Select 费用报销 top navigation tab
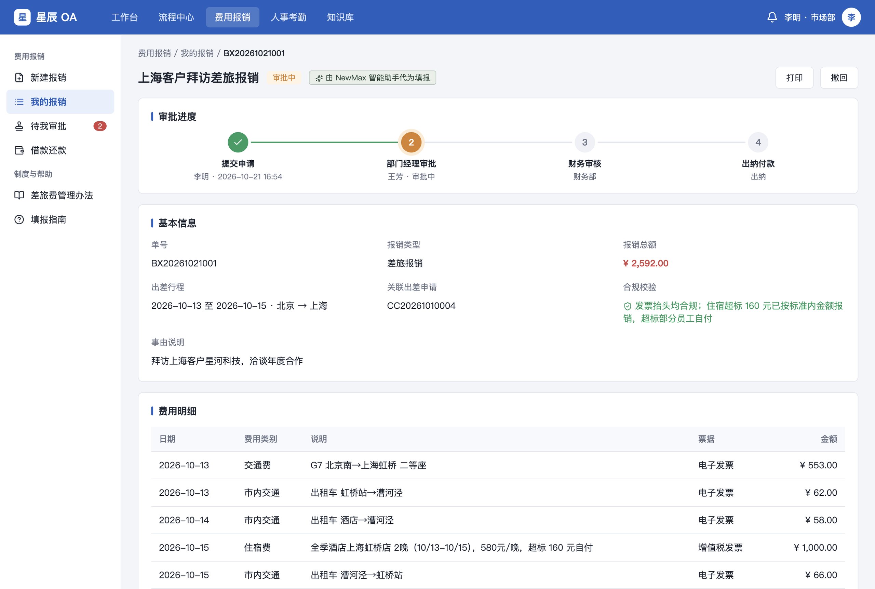875x589 pixels. pyautogui.click(x=232, y=17)
